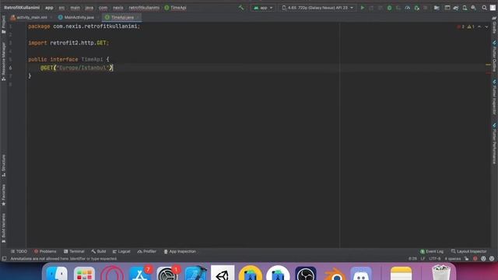Open OBS Studio from the Dock
The image size is (498, 280).
coord(306,274)
